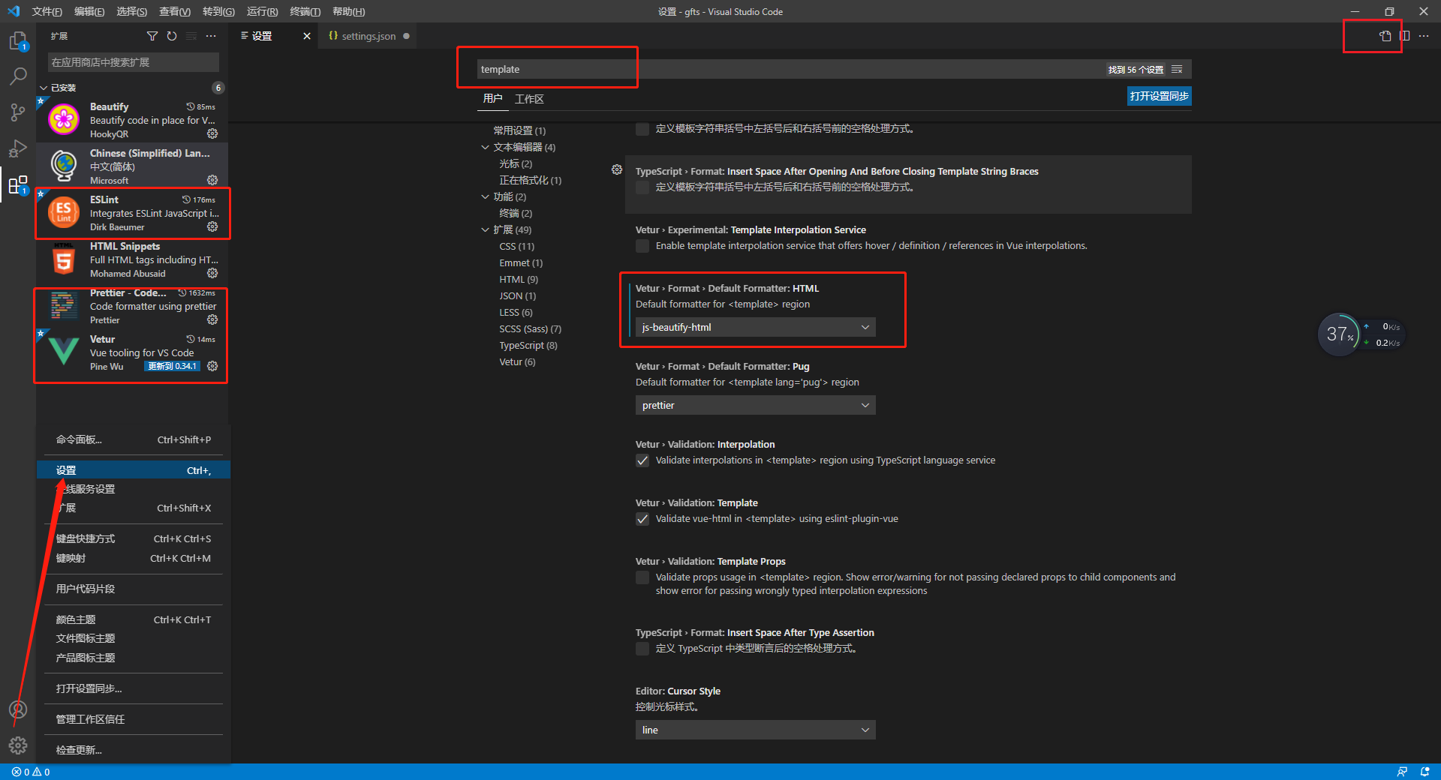This screenshot has height=780, width=1441.
Task: Select the HTML Snippets extension entry
Action: point(133,259)
